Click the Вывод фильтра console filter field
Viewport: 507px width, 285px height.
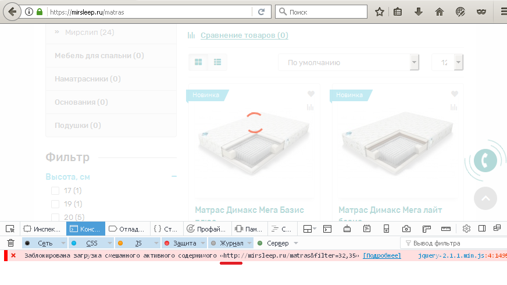454,243
